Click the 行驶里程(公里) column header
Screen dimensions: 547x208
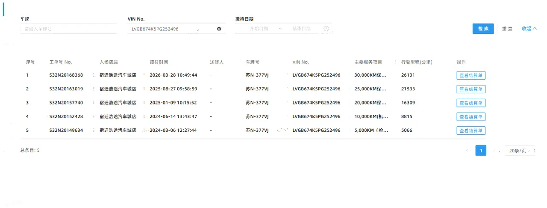coord(417,62)
